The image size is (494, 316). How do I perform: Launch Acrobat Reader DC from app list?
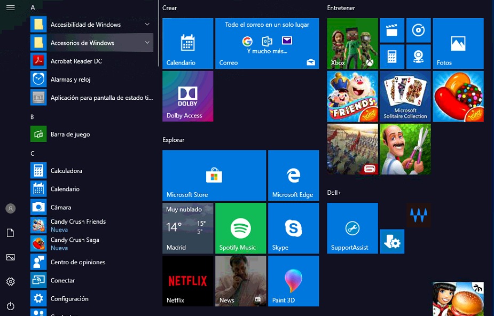(x=92, y=61)
